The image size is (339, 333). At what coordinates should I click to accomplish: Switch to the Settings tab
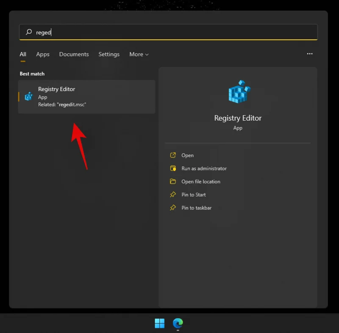click(x=109, y=54)
